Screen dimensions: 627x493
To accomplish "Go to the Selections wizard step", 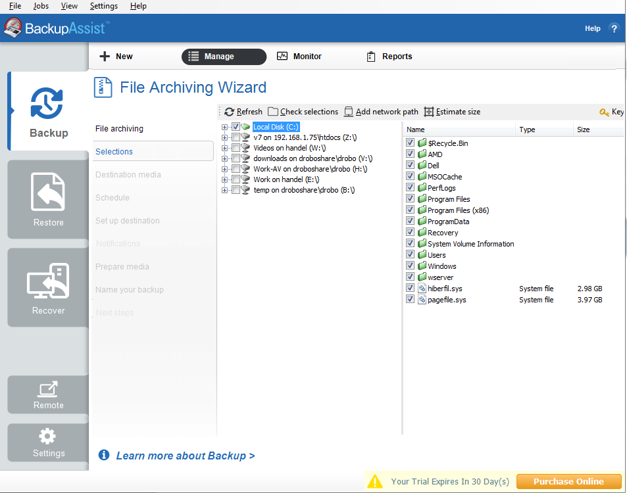I will (x=153, y=151).
